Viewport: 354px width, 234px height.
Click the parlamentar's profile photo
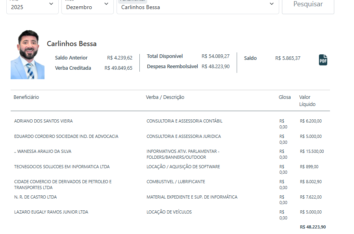tap(28, 55)
